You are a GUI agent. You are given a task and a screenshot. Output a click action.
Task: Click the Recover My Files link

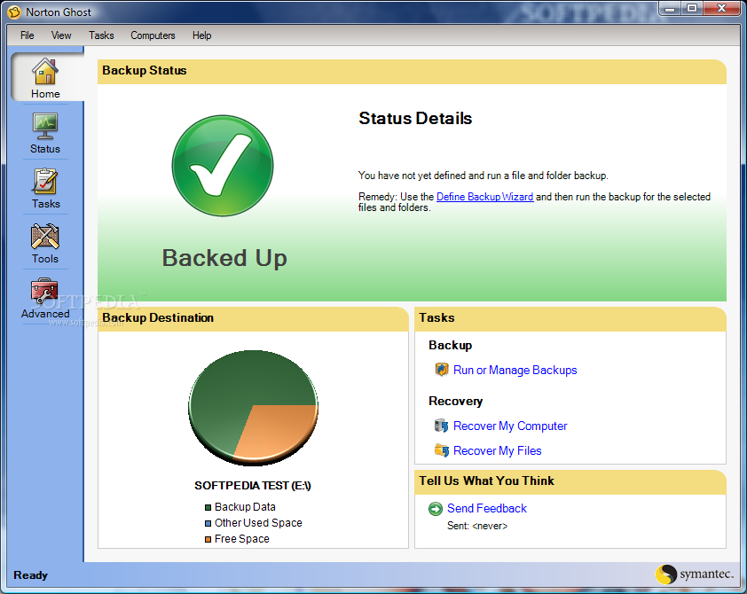click(x=498, y=450)
